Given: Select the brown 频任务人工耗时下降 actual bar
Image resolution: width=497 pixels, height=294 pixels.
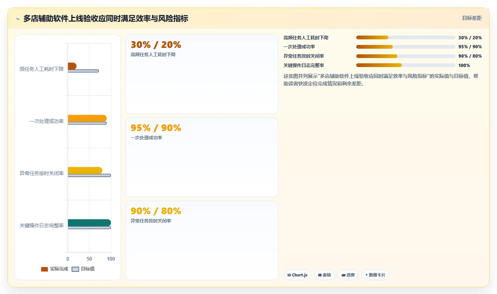Looking at the screenshot, I should [72, 66].
